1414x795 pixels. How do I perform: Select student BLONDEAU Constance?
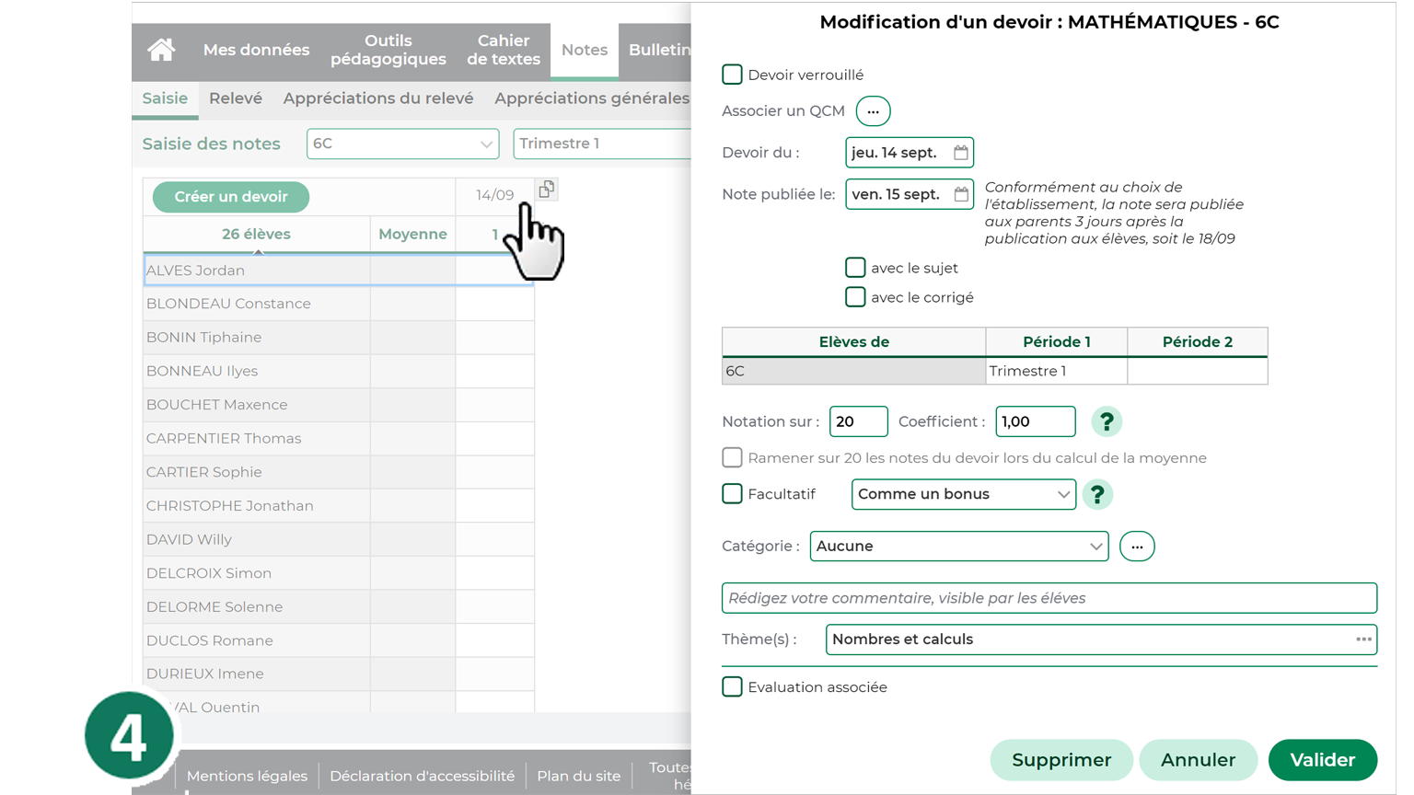pos(257,304)
